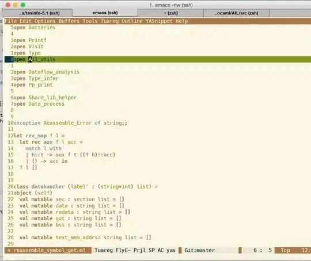Open the Tuareg menu
This screenshot has width=311, height=261.
109,21
